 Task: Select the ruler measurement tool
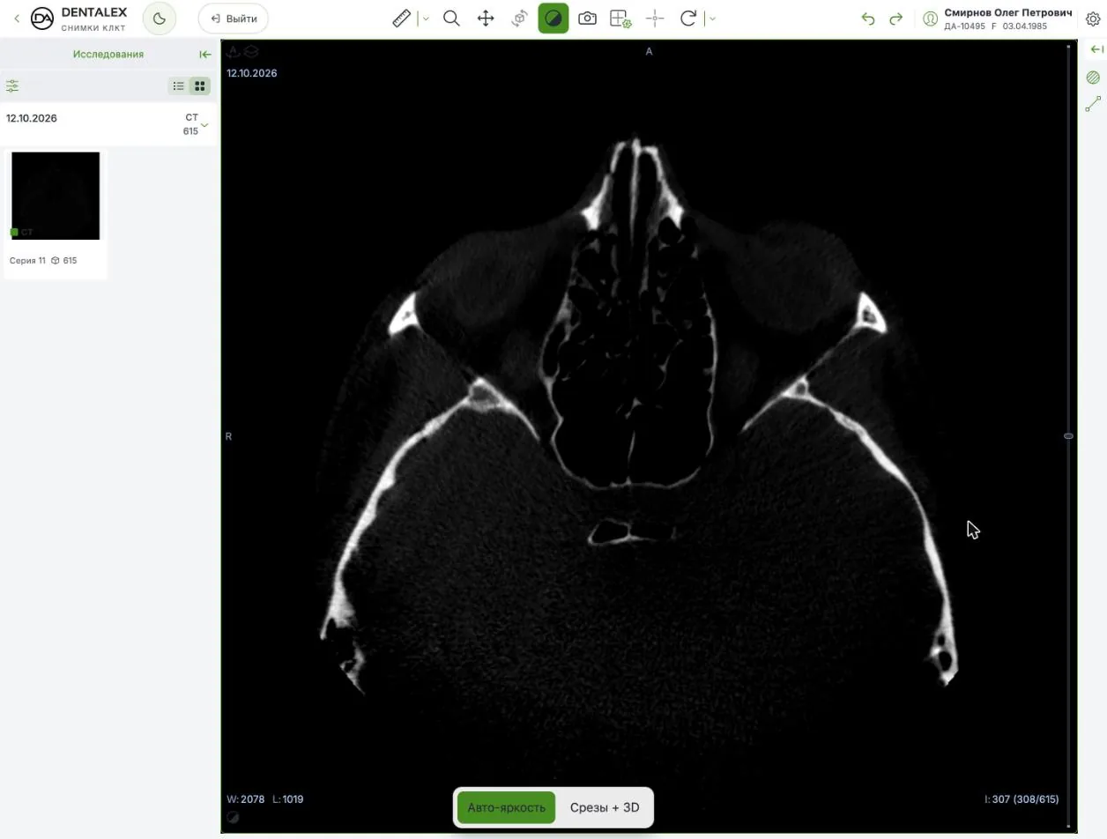[x=402, y=19]
